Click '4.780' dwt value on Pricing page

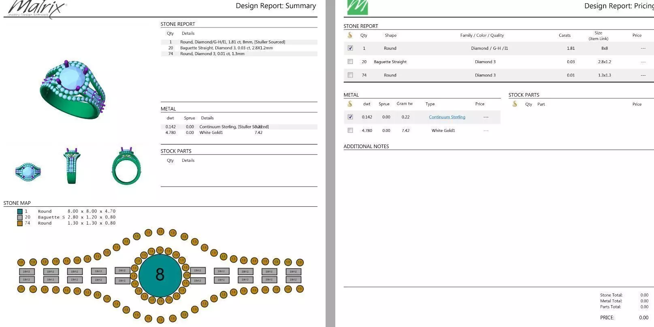[x=367, y=130]
